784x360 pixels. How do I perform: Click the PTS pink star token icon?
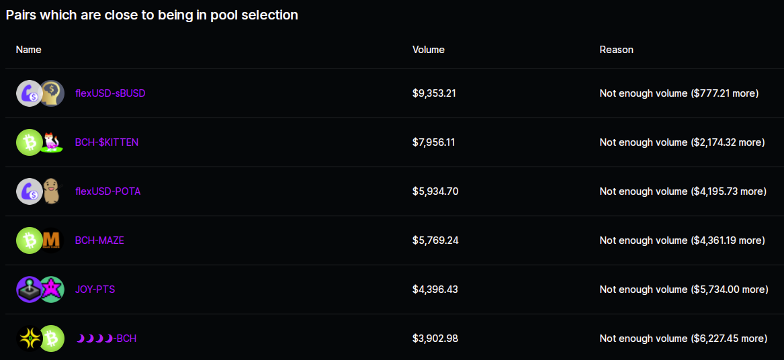pos(52,289)
